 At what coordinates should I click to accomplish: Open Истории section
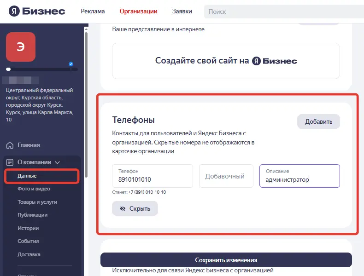coord(28,228)
